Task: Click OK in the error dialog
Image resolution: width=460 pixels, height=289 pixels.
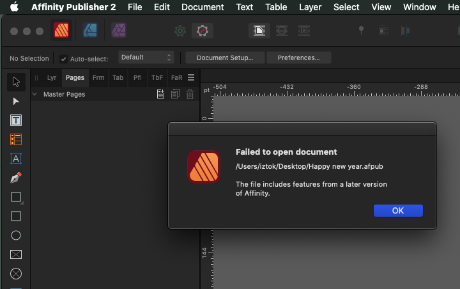Action: (x=398, y=210)
